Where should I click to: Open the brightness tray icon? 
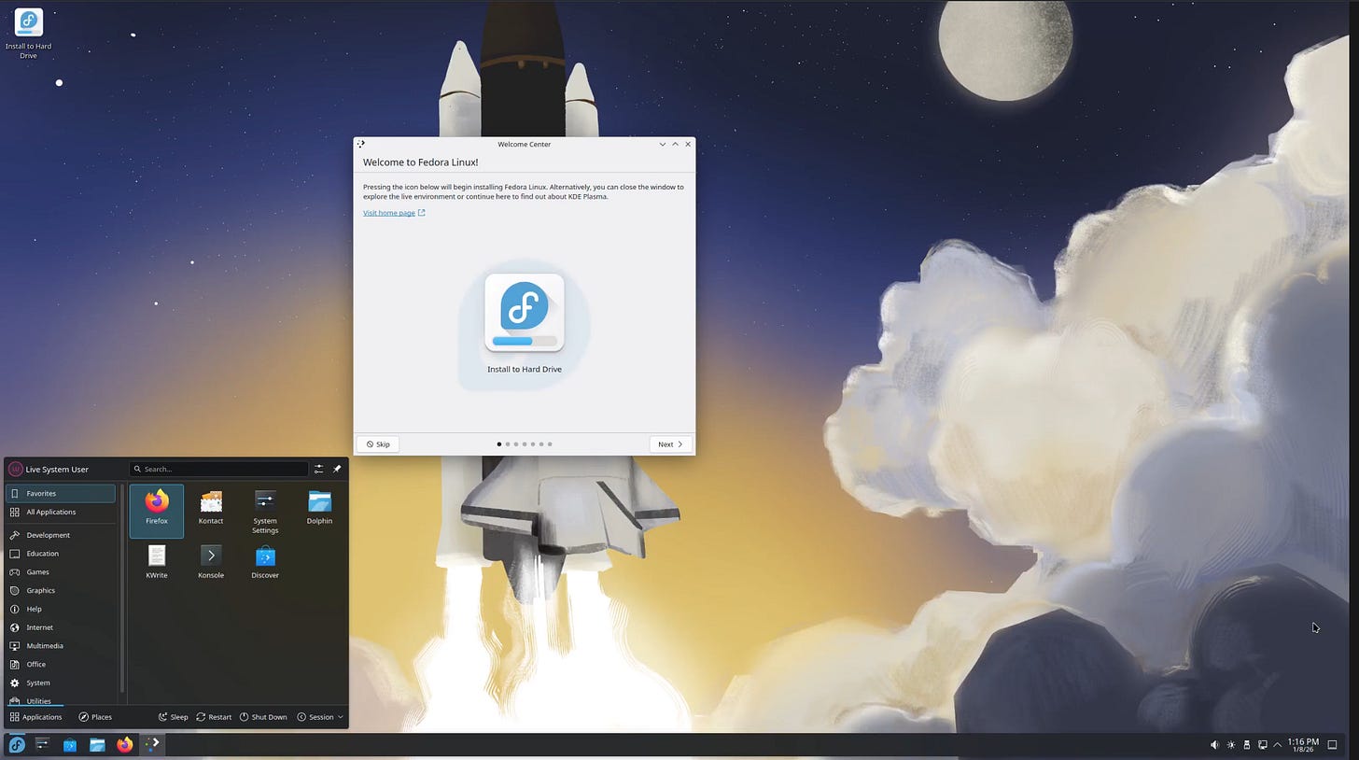click(x=1231, y=745)
